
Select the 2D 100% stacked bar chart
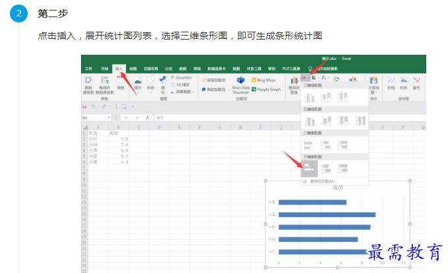coord(343,145)
